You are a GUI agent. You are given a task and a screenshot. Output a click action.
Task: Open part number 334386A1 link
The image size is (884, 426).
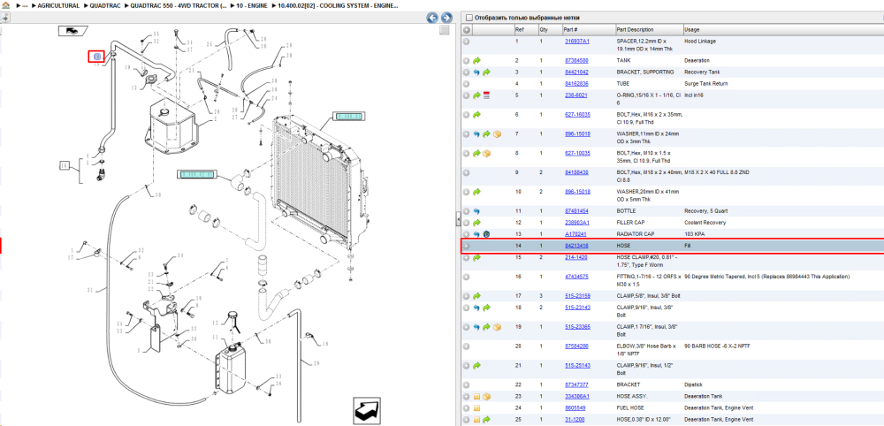click(x=577, y=396)
